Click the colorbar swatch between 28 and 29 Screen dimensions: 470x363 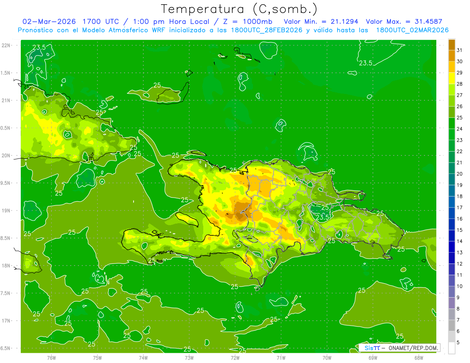coord(452,78)
